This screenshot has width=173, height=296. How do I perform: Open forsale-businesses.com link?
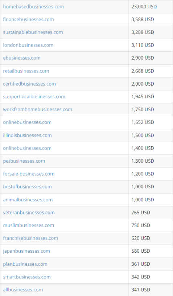pos(29,174)
